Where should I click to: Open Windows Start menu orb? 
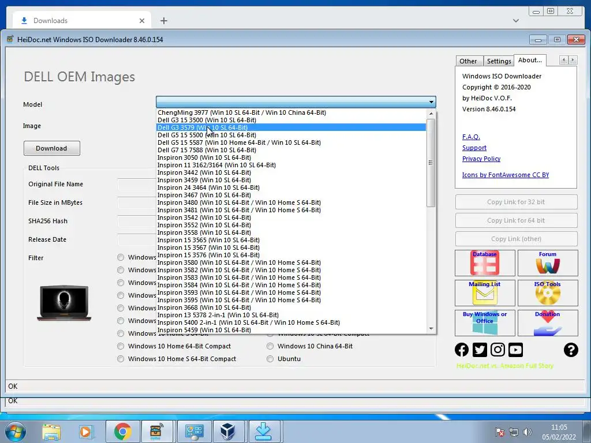[x=15, y=431]
